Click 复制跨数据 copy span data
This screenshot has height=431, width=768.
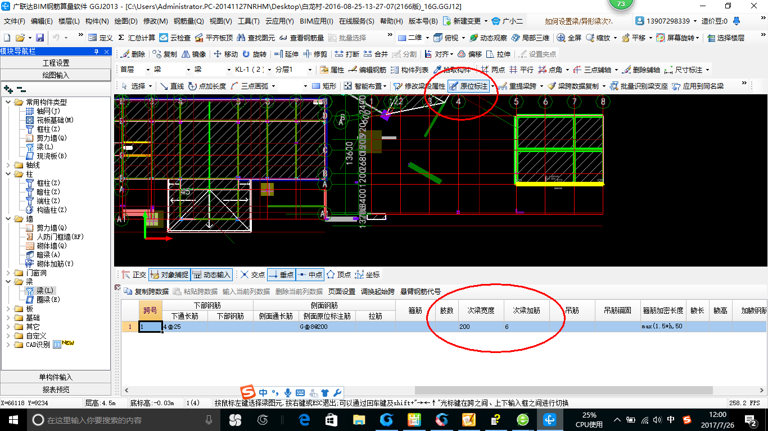click(146, 291)
